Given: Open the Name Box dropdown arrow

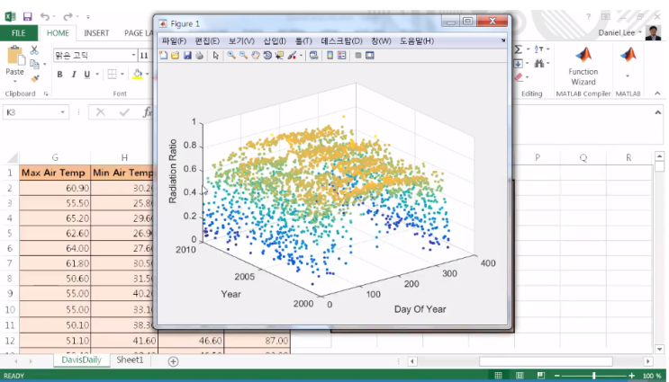Looking at the screenshot, I should [62, 112].
